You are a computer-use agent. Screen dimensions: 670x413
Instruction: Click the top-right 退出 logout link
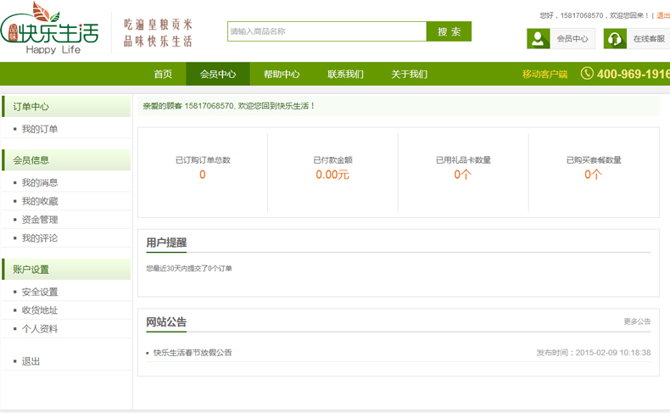[x=662, y=15]
